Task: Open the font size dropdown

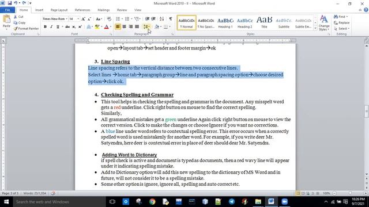Action: pyautogui.click(x=78, y=19)
